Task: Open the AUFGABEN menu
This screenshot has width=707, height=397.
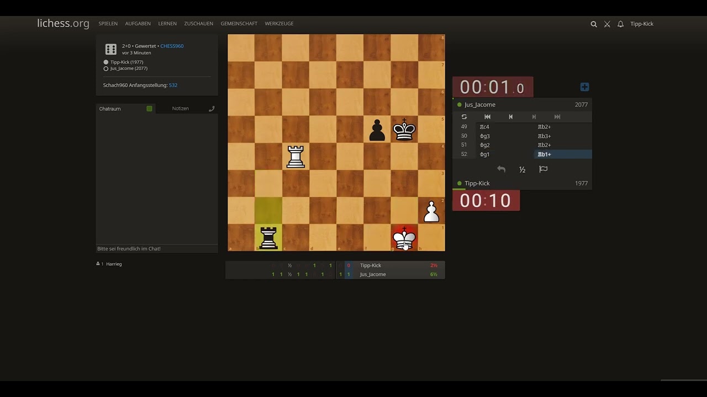Action: click(138, 24)
